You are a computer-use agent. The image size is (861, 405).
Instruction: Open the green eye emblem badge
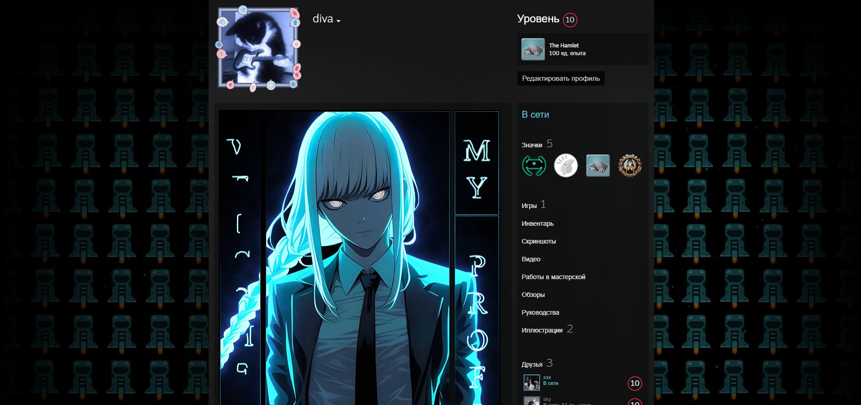point(534,166)
